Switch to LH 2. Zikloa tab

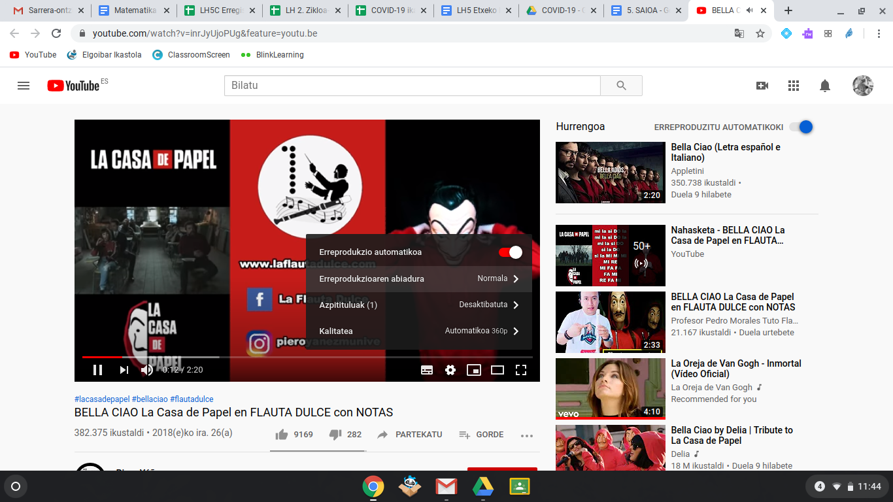tap(305, 10)
